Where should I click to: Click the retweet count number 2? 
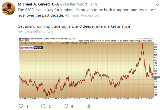coord(49,107)
